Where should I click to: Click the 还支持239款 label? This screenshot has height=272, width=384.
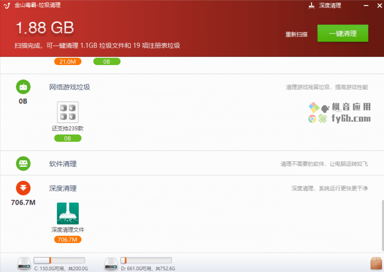pos(68,129)
